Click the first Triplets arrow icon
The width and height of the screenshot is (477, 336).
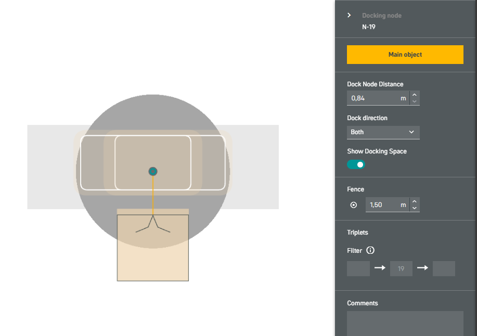point(380,268)
